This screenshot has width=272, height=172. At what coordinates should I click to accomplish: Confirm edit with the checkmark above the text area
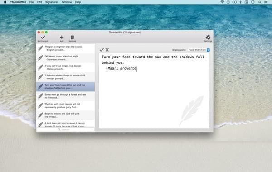[102, 50]
